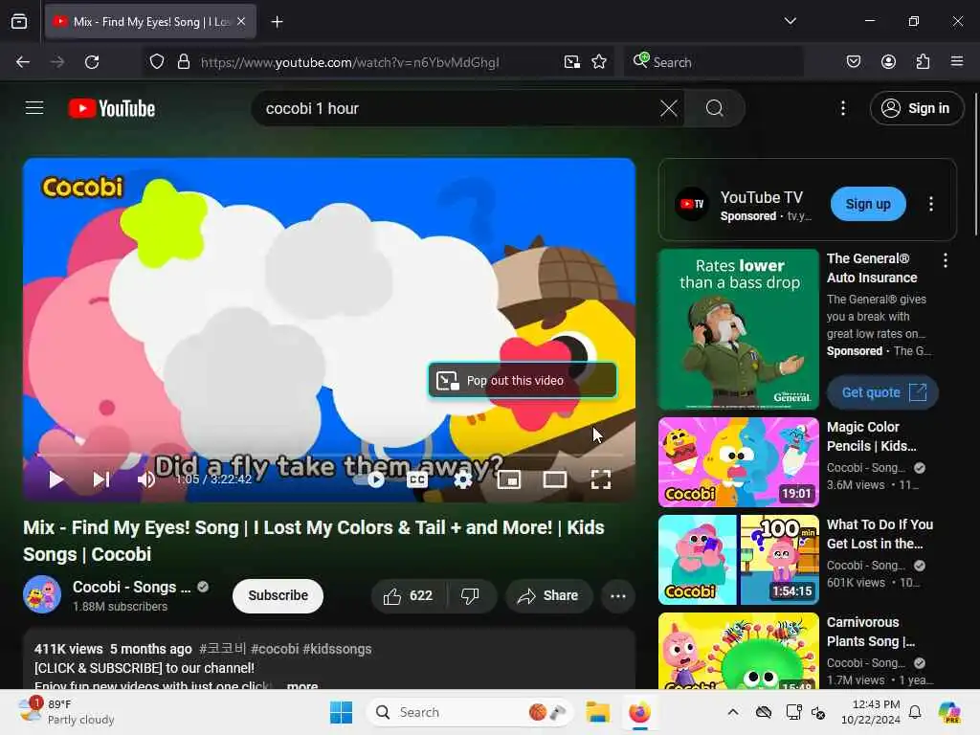Toggle closed captions CC button

coord(417,479)
